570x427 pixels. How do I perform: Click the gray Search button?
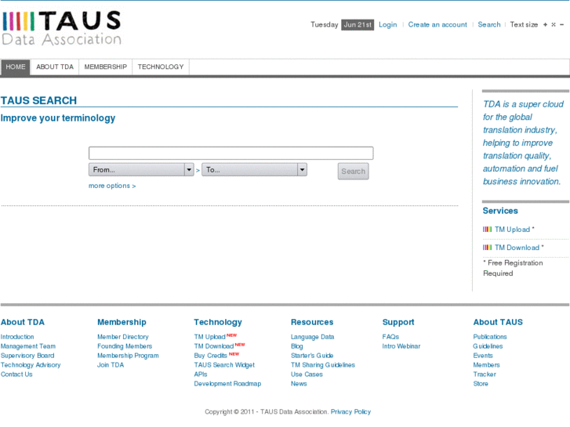[x=353, y=171]
